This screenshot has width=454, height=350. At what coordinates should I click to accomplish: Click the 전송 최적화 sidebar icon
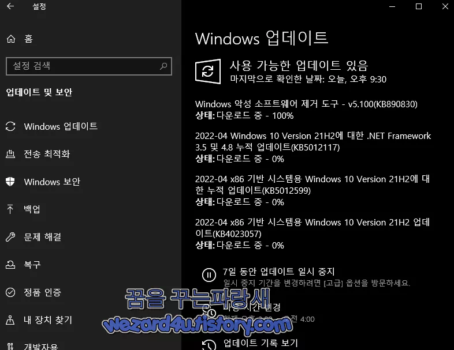pos(10,154)
